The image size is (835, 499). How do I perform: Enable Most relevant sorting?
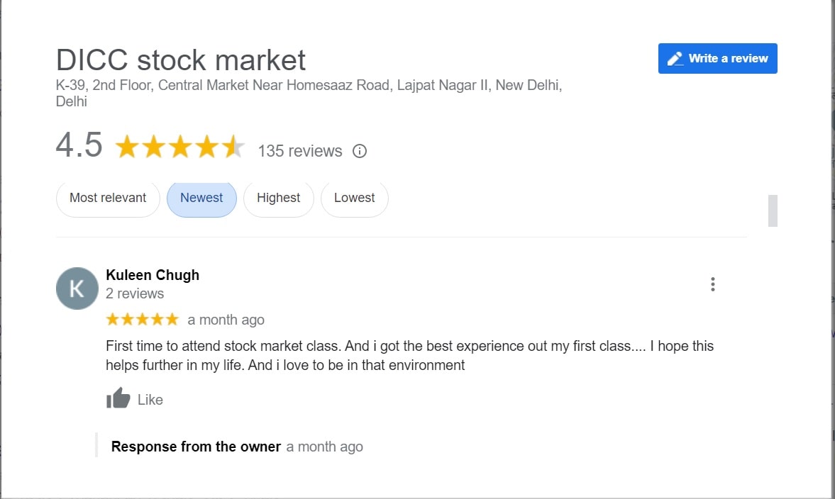(107, 198)
